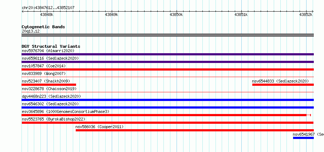Select the short blue bar under nsv6541967
The width and height of the screenshot is (324, 152).
pos(303,138)
